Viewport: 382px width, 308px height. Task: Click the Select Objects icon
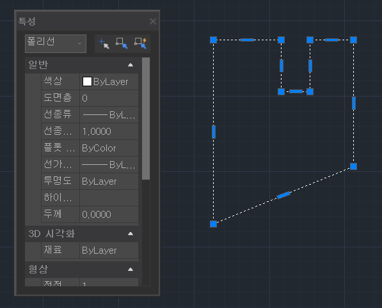click(122, 43)
